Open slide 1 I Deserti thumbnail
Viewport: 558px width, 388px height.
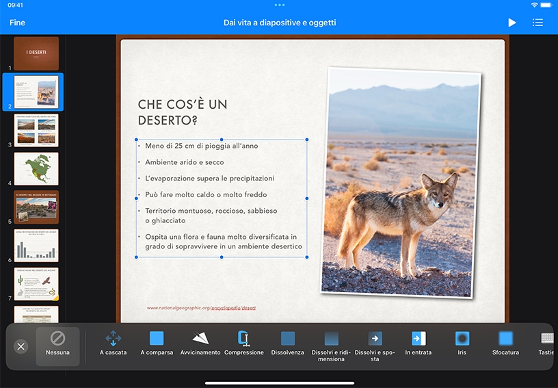pos(36,53)
